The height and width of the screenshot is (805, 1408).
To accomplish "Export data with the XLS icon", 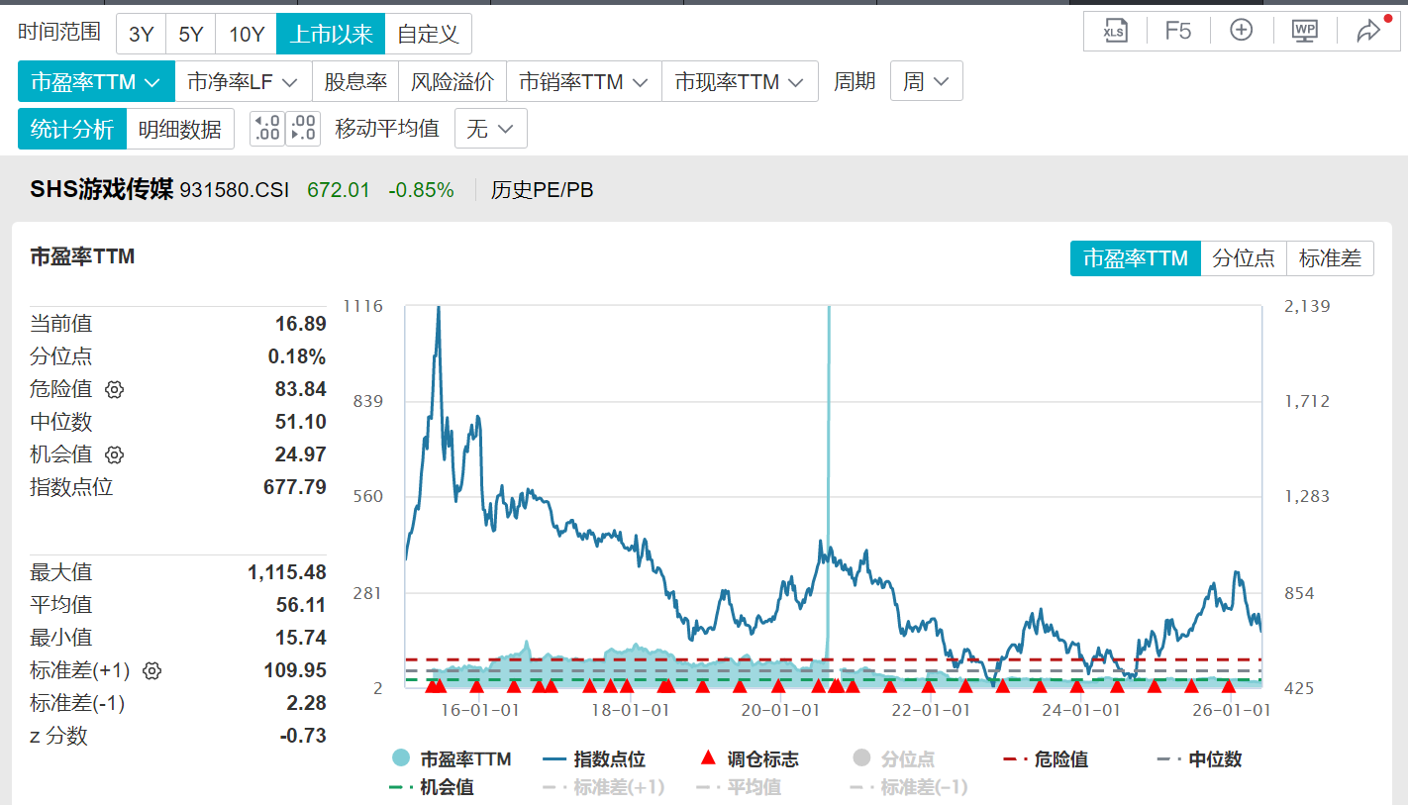I will (1115, 31).
